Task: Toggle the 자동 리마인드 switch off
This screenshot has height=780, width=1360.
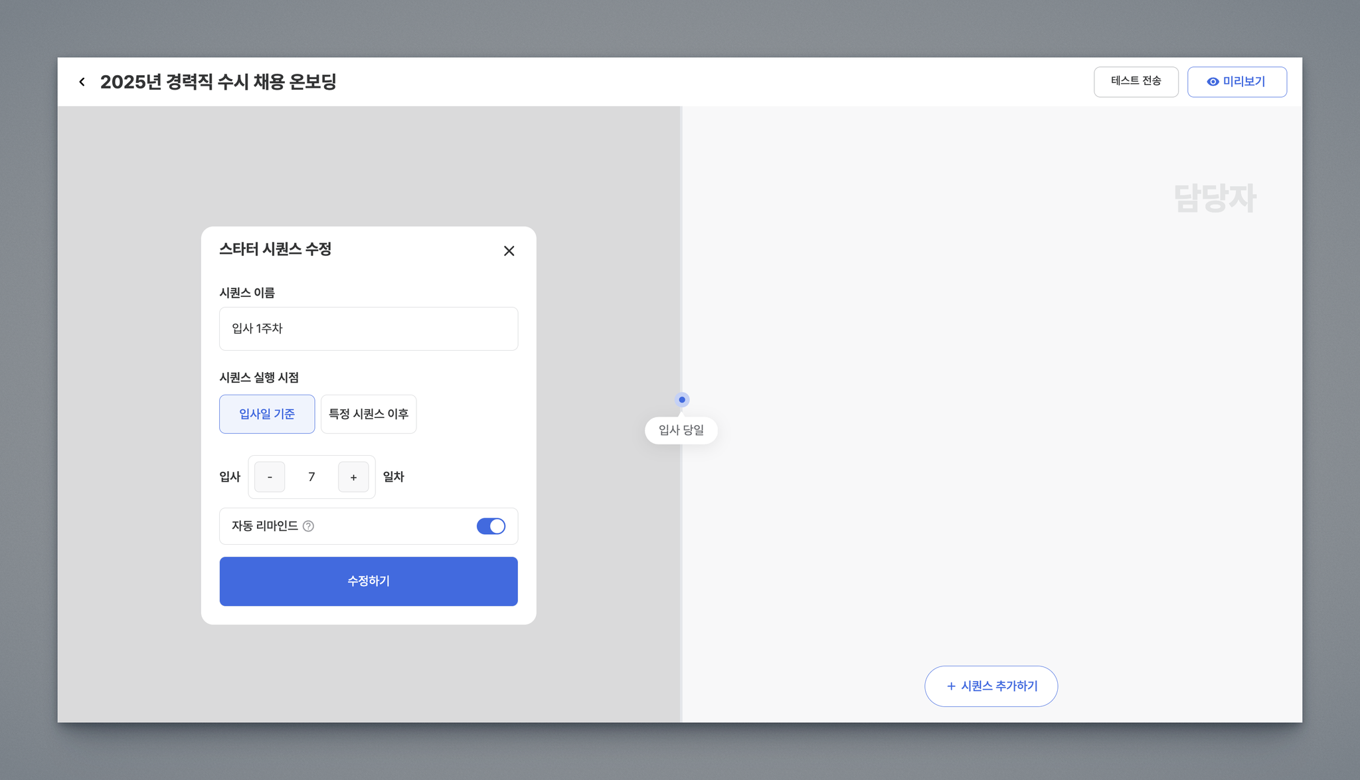Action: point(491,526)
